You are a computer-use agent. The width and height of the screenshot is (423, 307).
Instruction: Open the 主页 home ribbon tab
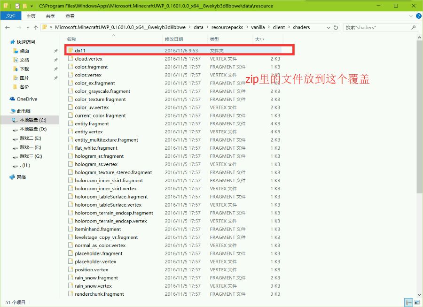coord(31,16)
